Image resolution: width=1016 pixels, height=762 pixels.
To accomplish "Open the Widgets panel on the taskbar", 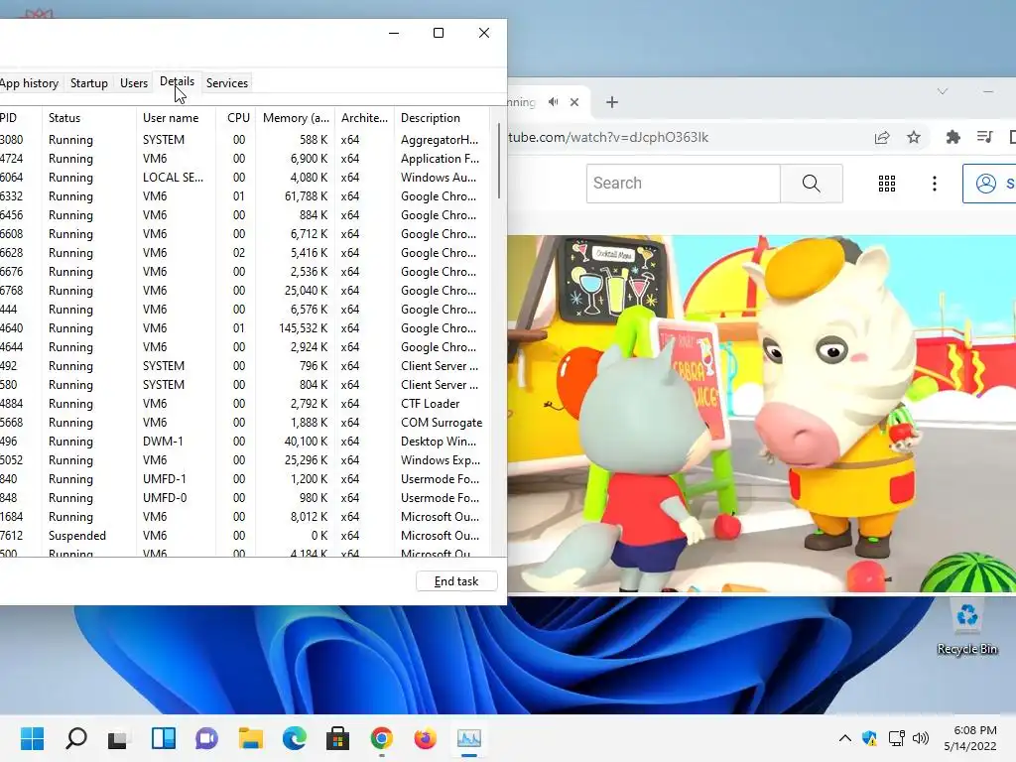I will click(164, 738).
